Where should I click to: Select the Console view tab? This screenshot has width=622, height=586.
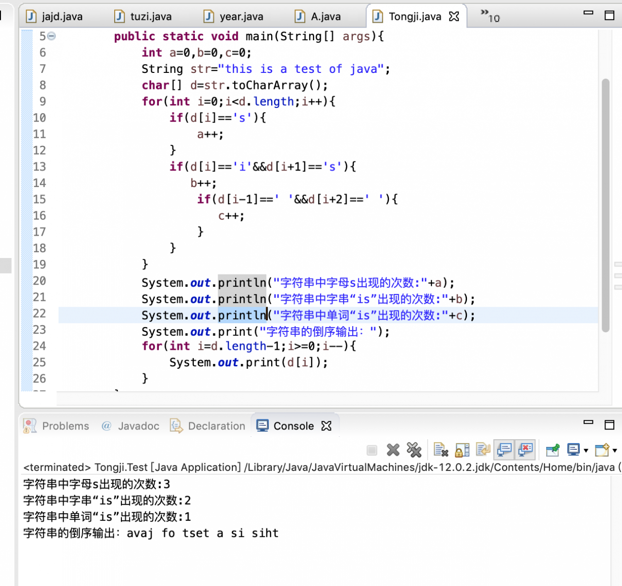click(x=285, y=426)
